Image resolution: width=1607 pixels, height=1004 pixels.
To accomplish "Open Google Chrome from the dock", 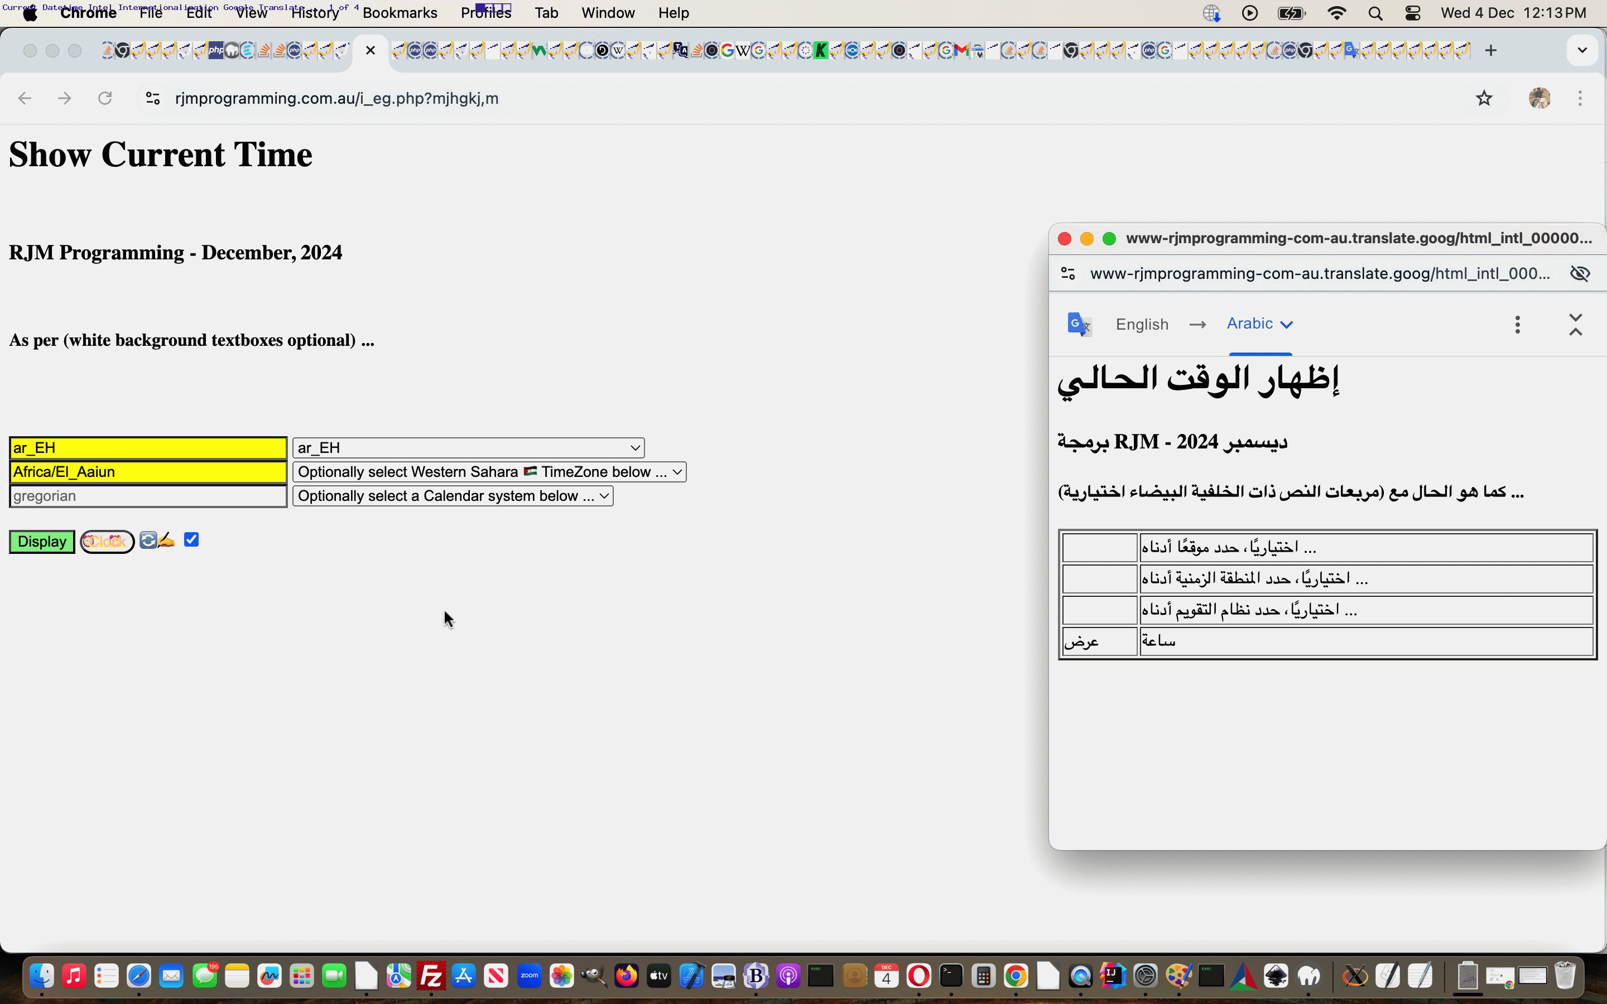I will [1016, 976].
